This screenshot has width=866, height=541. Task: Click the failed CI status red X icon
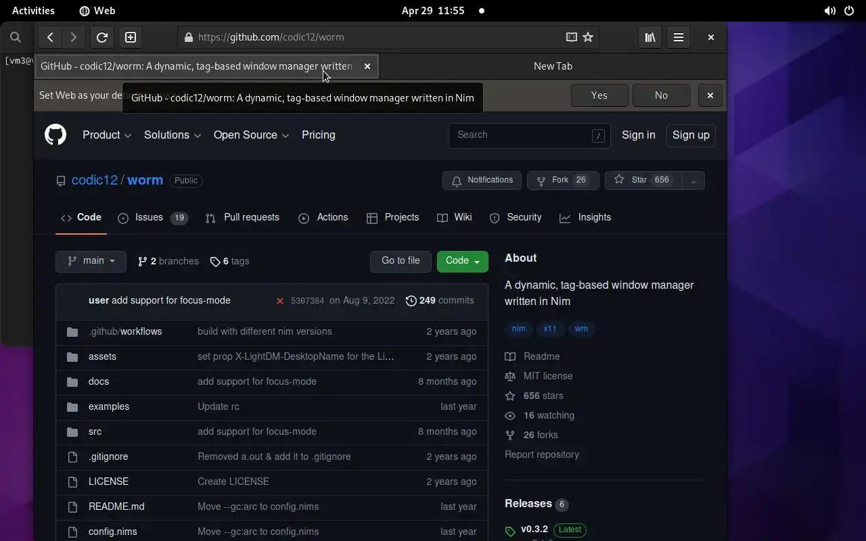click(279, 300)
